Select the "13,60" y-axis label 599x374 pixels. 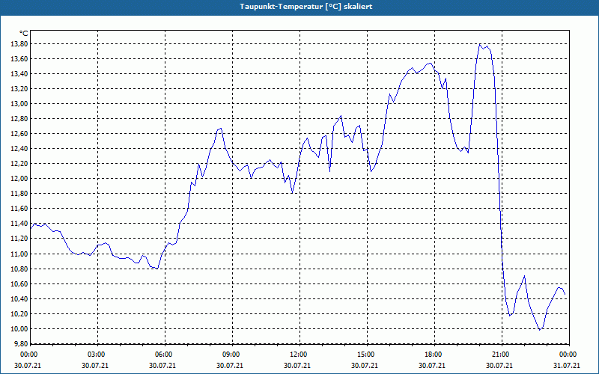[x=19, y=59]
